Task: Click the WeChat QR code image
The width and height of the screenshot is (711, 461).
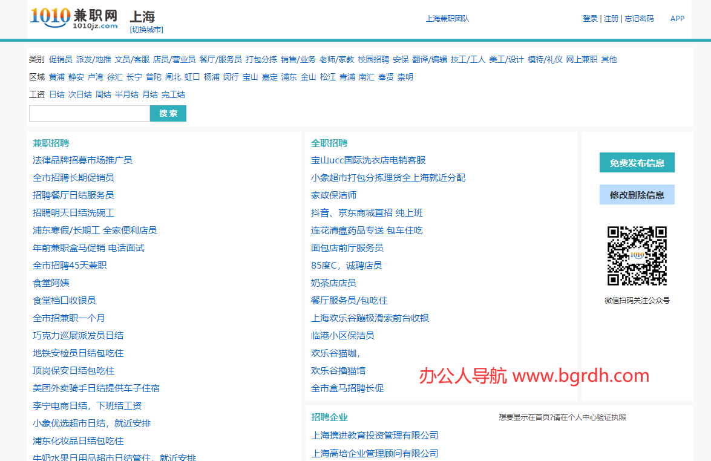Action: click(637, 256)
